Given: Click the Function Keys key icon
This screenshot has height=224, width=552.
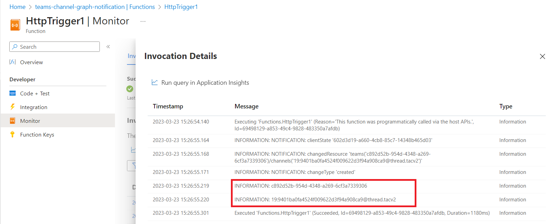Looking at the screenshot, I should 13,134.
